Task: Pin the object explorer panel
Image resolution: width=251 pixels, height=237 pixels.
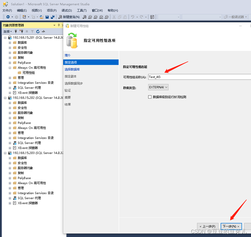Action: [x=59, y=25]
